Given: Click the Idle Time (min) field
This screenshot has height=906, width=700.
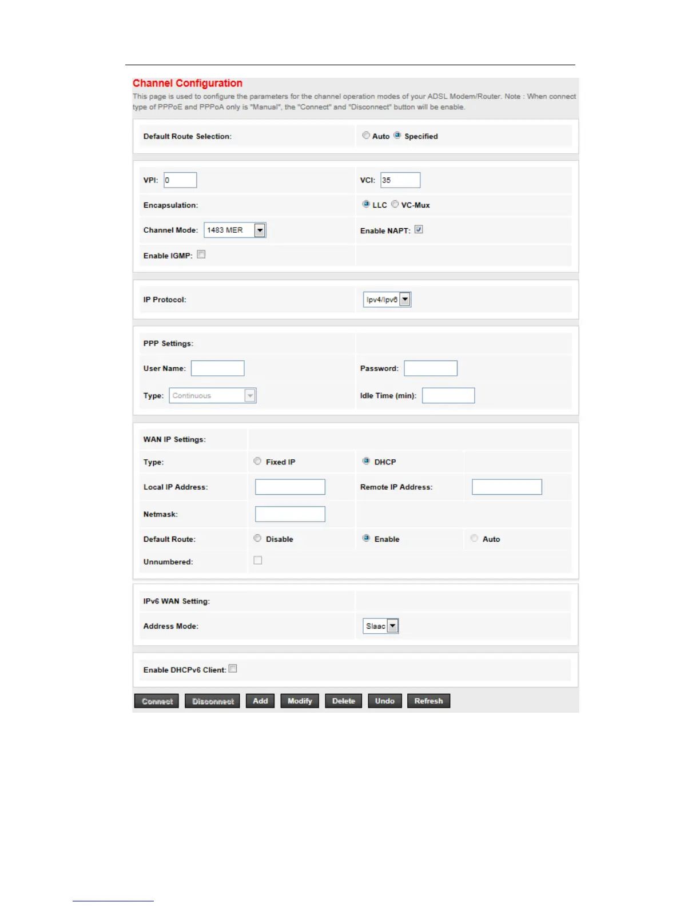Looking at the screenshot, I should tap(448, 395).
